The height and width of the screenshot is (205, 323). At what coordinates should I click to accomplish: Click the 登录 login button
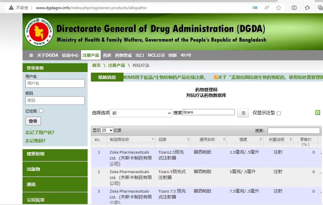[33, 121]
